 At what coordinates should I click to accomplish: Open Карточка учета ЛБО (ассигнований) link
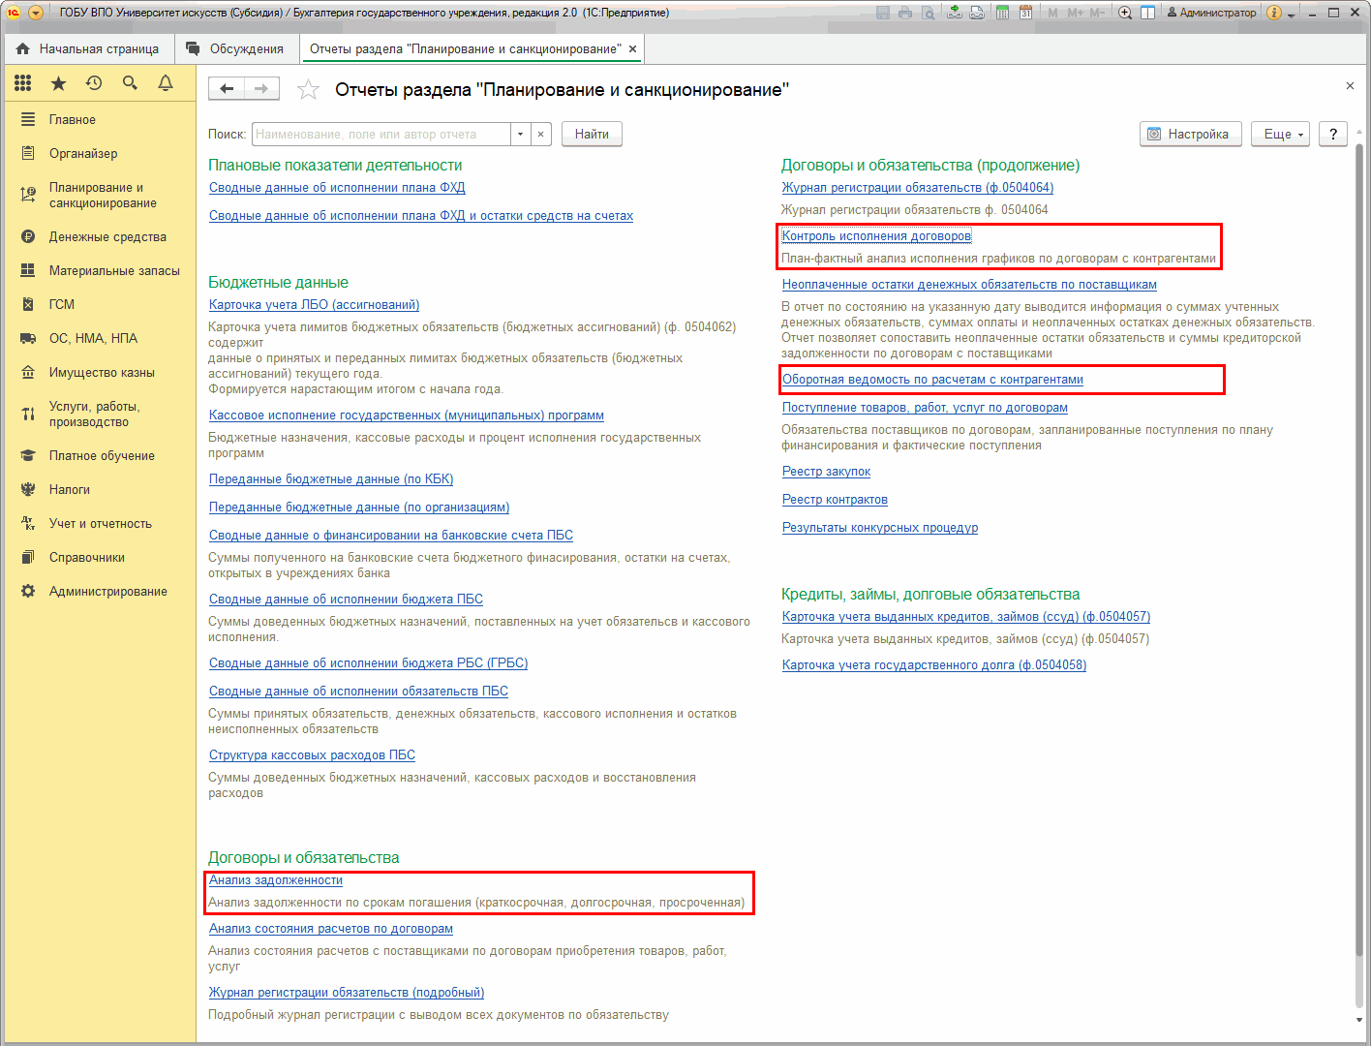coord(315,305)
